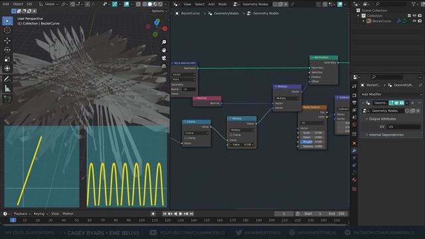Open viewport Options dropdown
The width and height of the screenshot is (425, 239).
coord(159,11)
